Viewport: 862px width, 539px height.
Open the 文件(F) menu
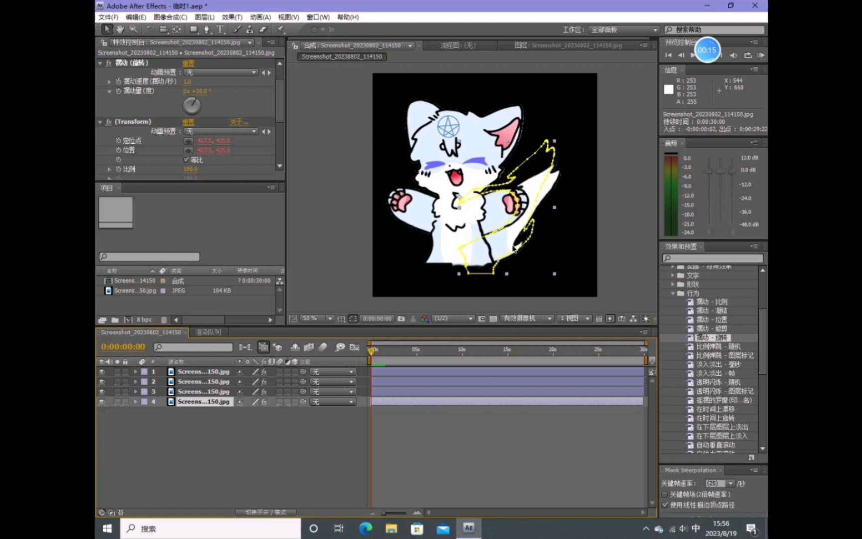[x=108, y=17]
